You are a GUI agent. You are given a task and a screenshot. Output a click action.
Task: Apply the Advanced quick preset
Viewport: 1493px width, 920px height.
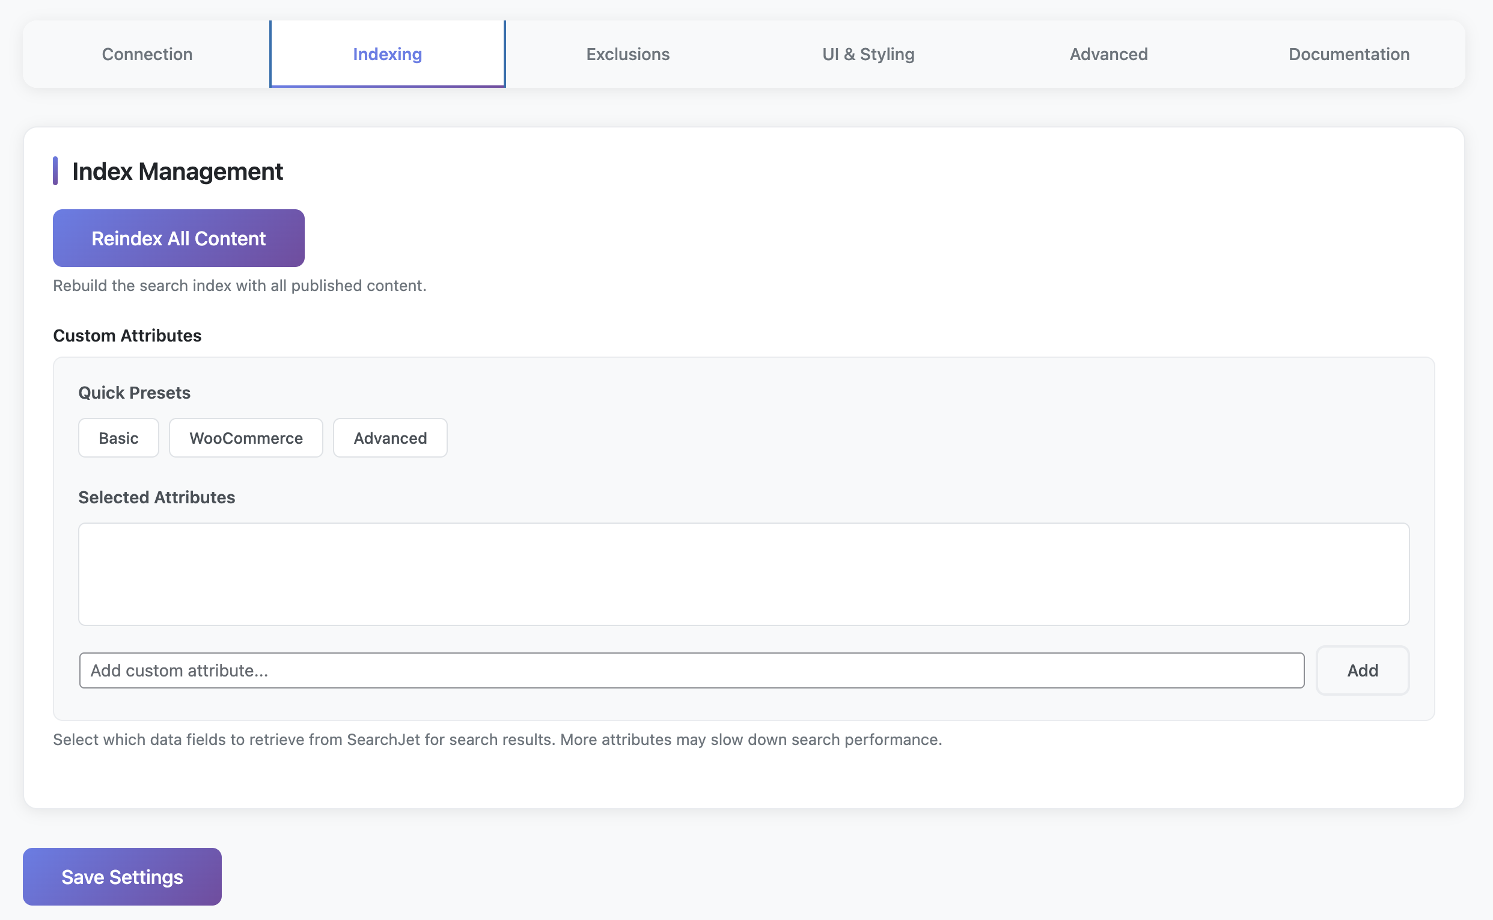[x=390, y=438]
